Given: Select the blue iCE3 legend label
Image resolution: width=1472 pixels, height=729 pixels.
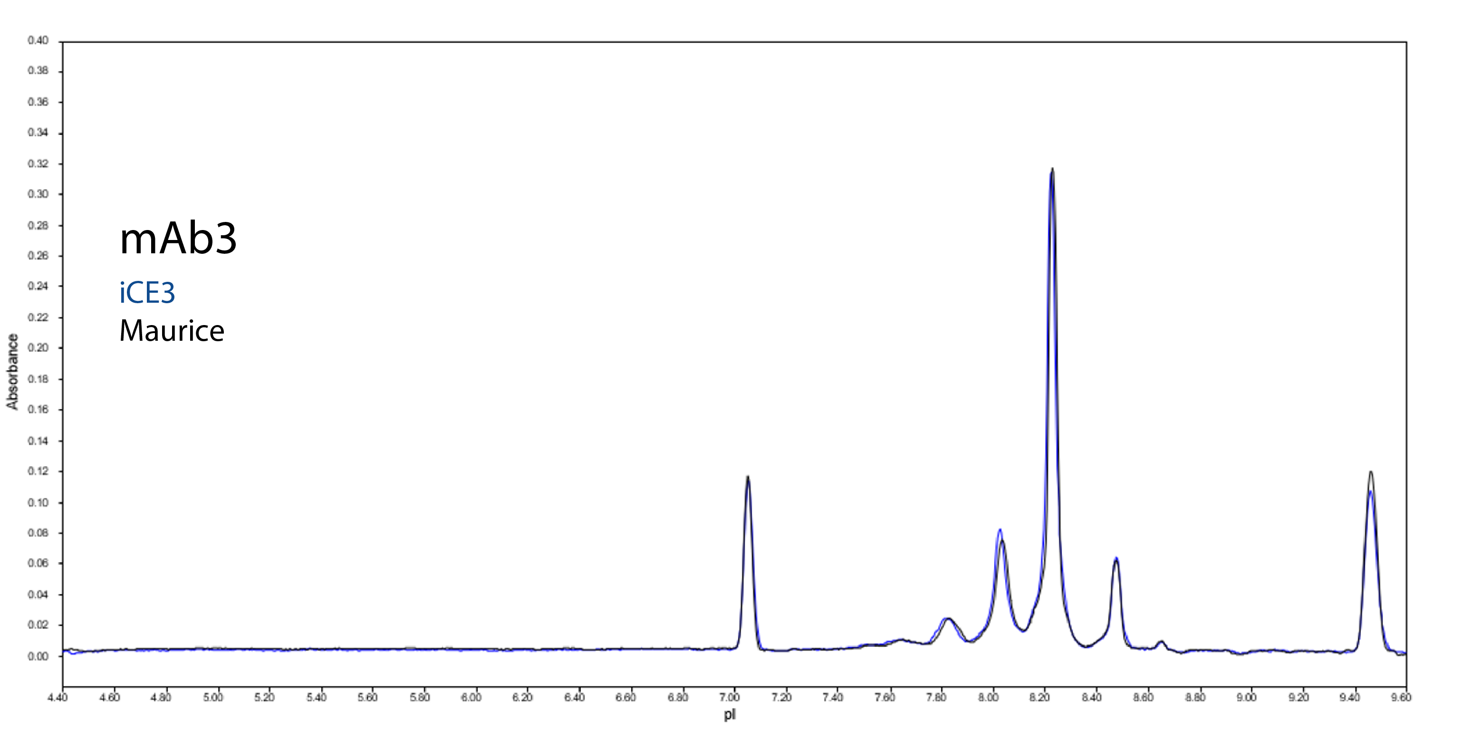Looking at the screenshot, I should pyautogui.click(x=147, y=293).
